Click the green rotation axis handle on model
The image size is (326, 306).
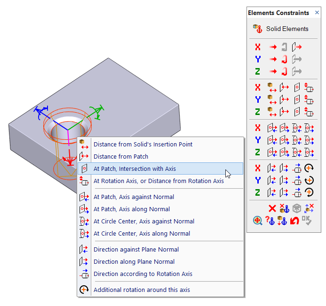[97, 111]
